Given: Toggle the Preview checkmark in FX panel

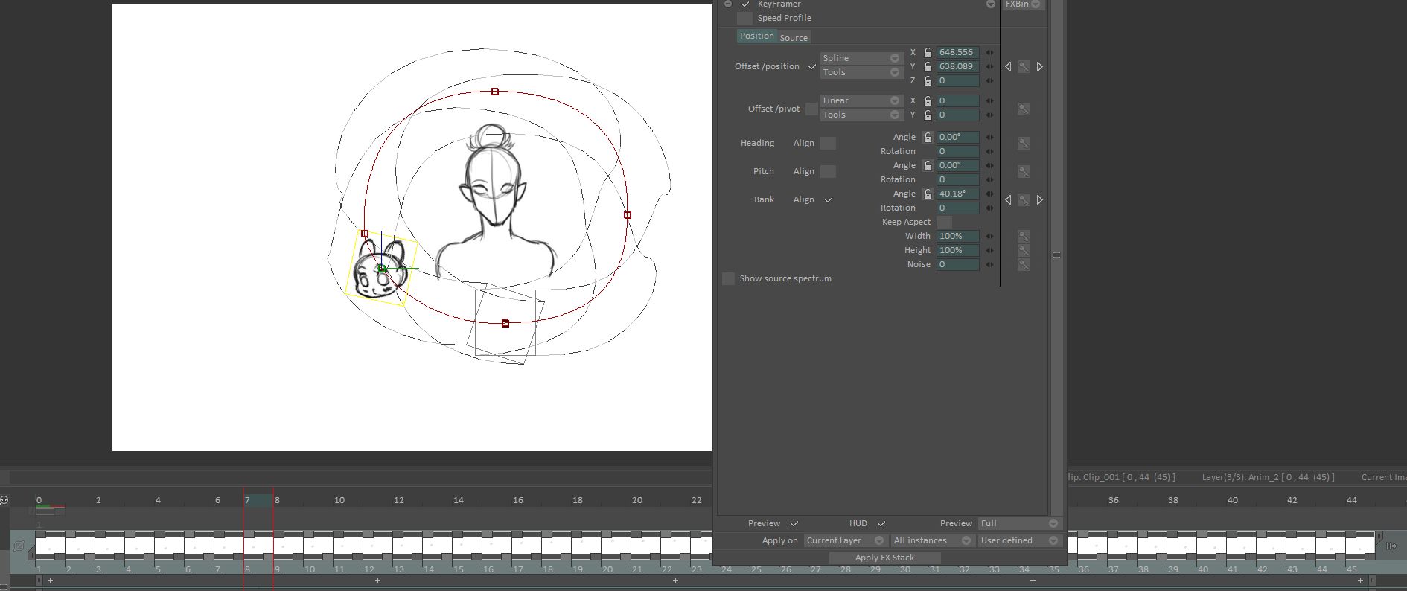Looking at the screenshot, I should [794, 523].
